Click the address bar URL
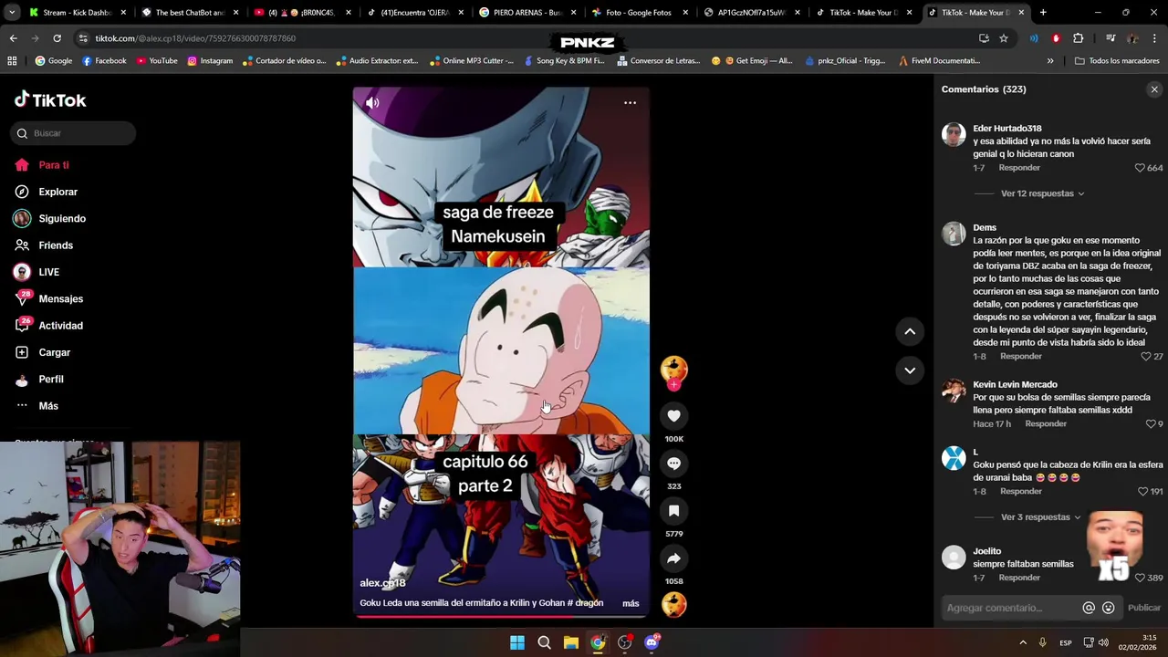Screen dimensions: 1168x657 click(195, 38)
